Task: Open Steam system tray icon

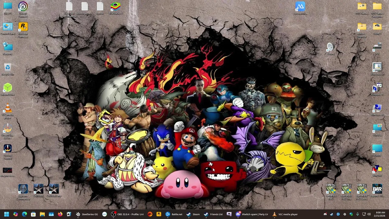Action: coord(332,214)
